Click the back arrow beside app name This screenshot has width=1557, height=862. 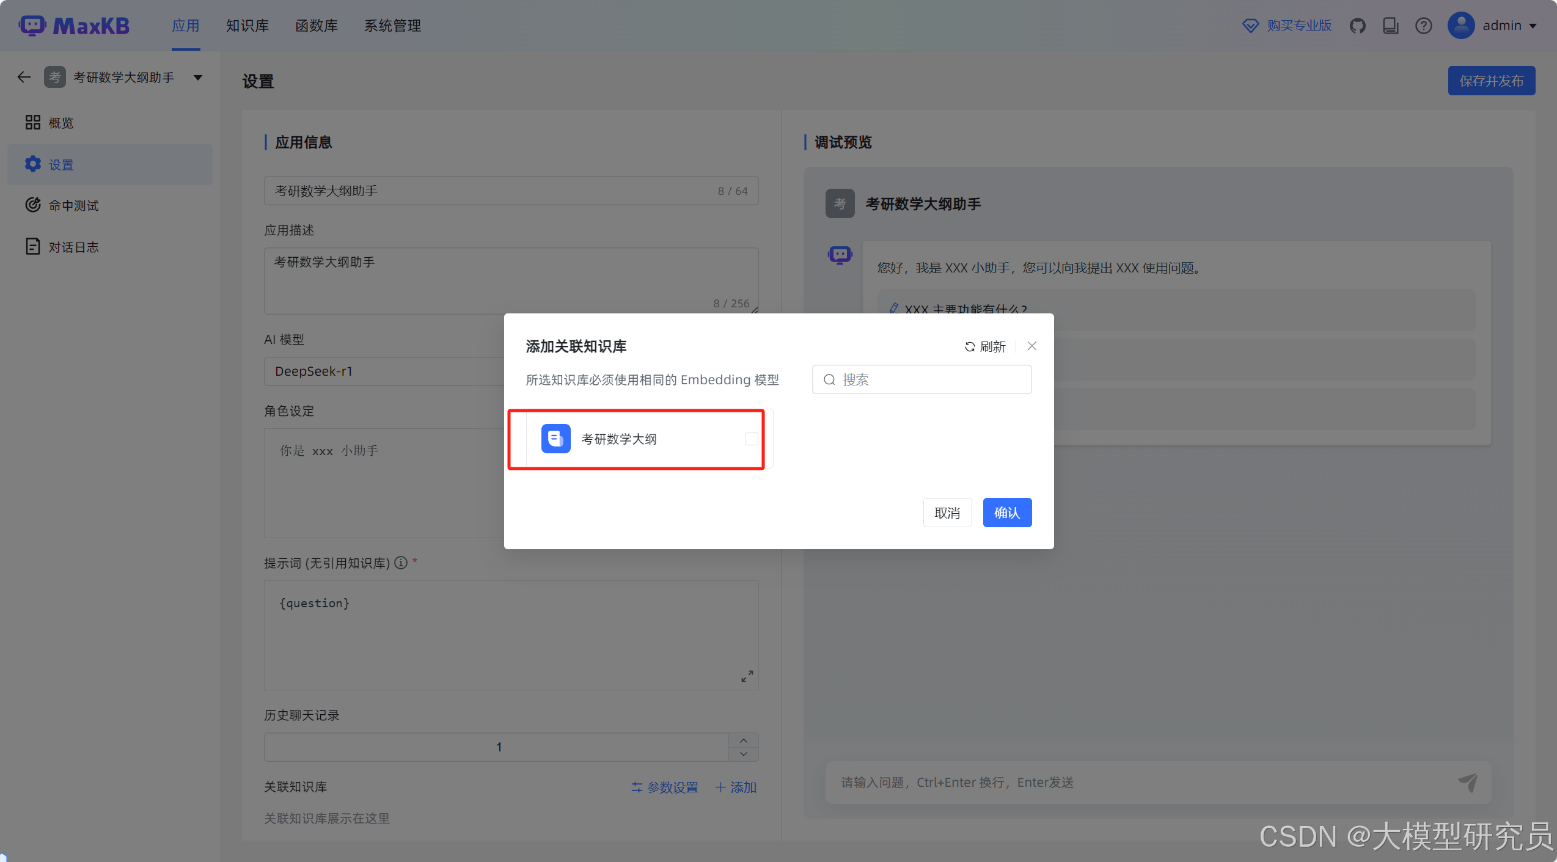click(x=24, y=77)
